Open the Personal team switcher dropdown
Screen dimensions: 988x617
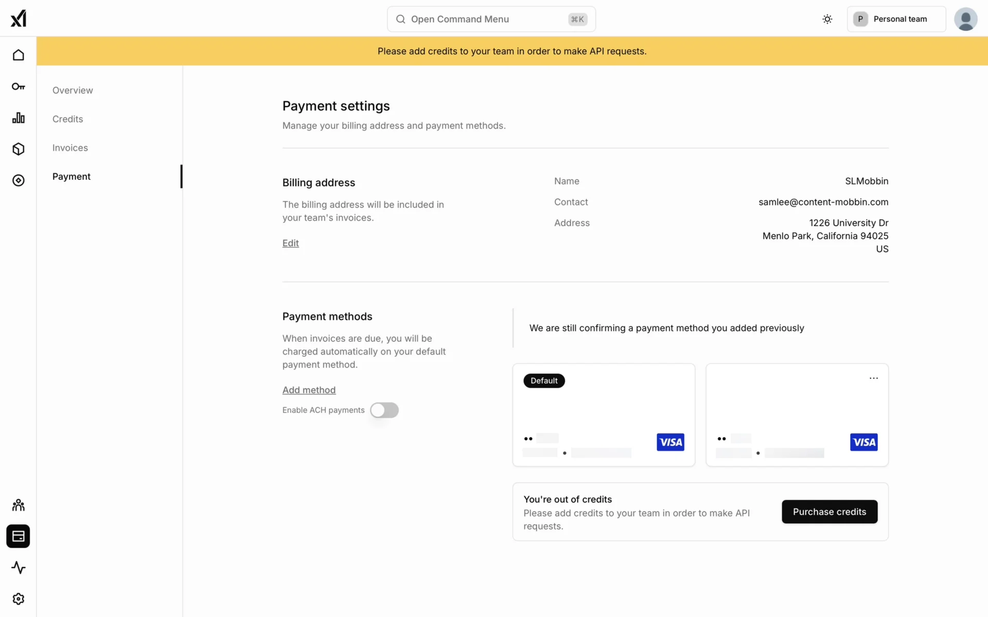click(896, 19)
